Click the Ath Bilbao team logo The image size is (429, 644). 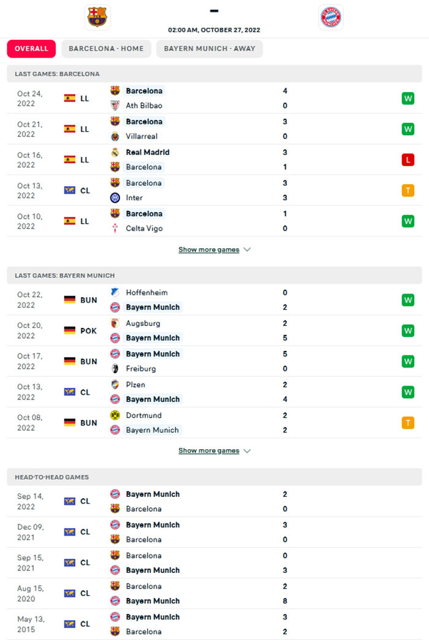coord(115,105)
